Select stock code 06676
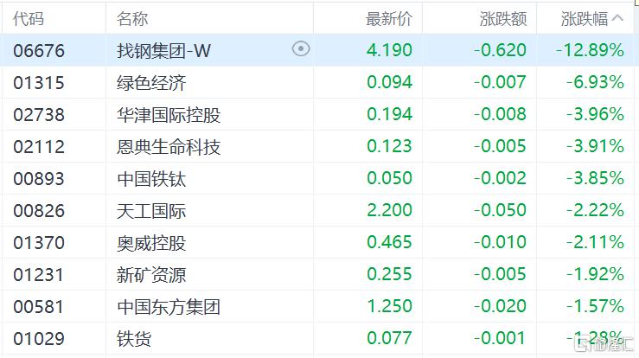Screen dimensions: 639x358 pos(39,50)
